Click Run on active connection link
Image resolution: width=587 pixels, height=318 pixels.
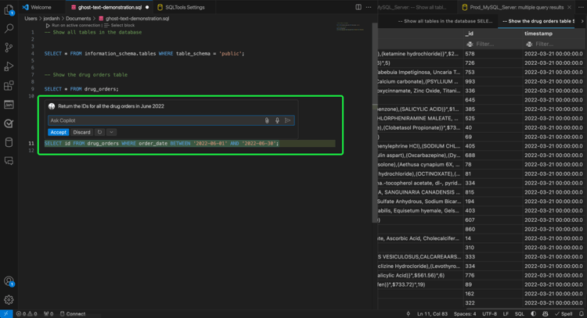pyautogui.click(x=77, y=25)
